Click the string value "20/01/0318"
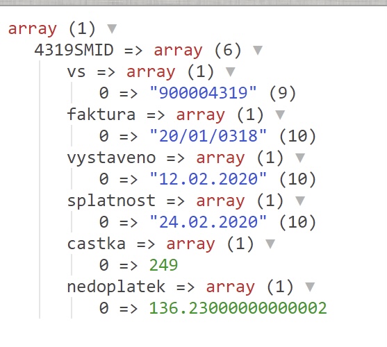Screen dimensions: 387x347 [208, 136]
